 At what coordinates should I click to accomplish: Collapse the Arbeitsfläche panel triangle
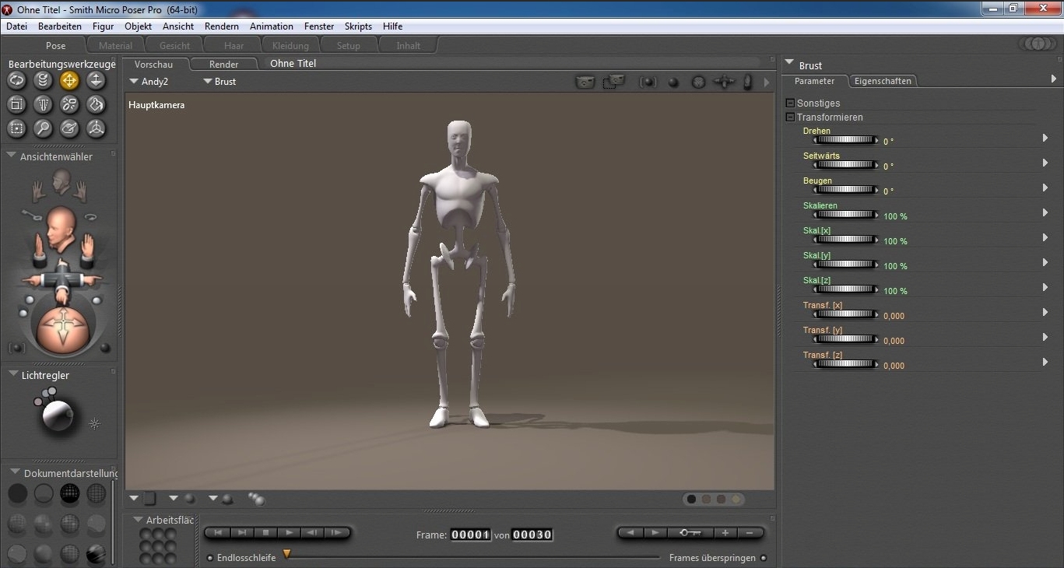click(138, 520)
